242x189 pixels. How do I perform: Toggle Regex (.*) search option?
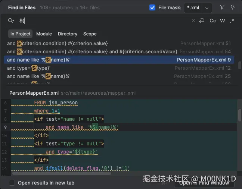232,21
